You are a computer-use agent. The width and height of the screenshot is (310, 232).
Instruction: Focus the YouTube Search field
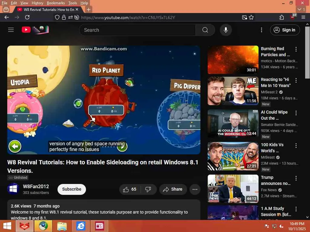(137, 30)
